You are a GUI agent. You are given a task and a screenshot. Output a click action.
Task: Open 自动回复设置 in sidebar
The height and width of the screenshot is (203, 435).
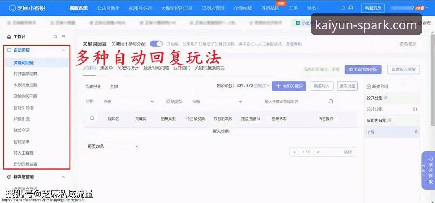(x=25, y=164)
